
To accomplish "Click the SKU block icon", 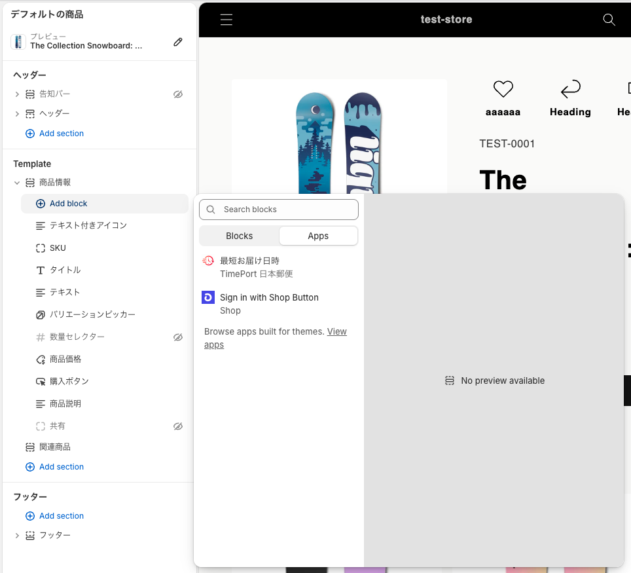I will pyautogui.click(x=41, y=248).
